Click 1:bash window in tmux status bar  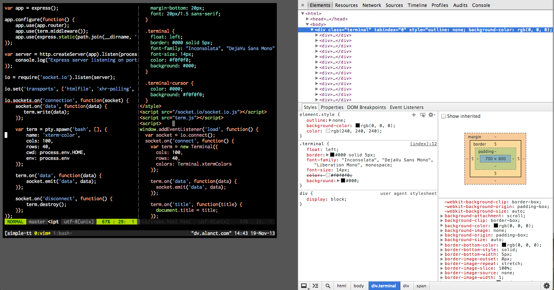(x=63, y=233)
